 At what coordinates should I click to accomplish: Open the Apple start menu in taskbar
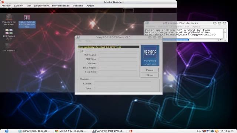pos(7,131)
